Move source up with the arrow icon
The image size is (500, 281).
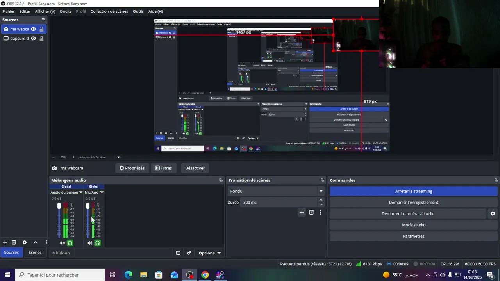point(36,242)
